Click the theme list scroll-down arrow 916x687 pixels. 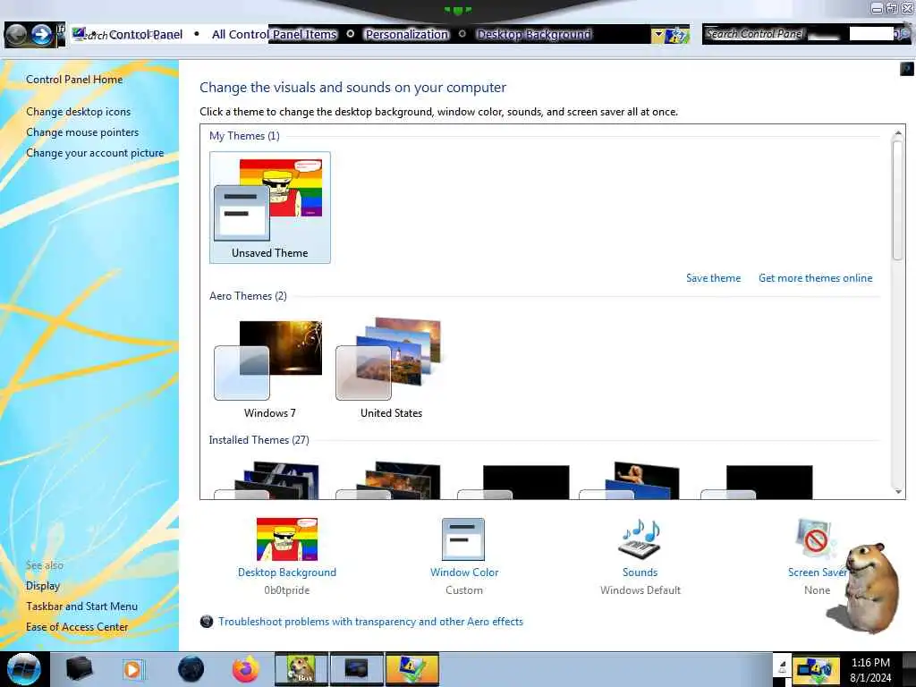(898, 492)
